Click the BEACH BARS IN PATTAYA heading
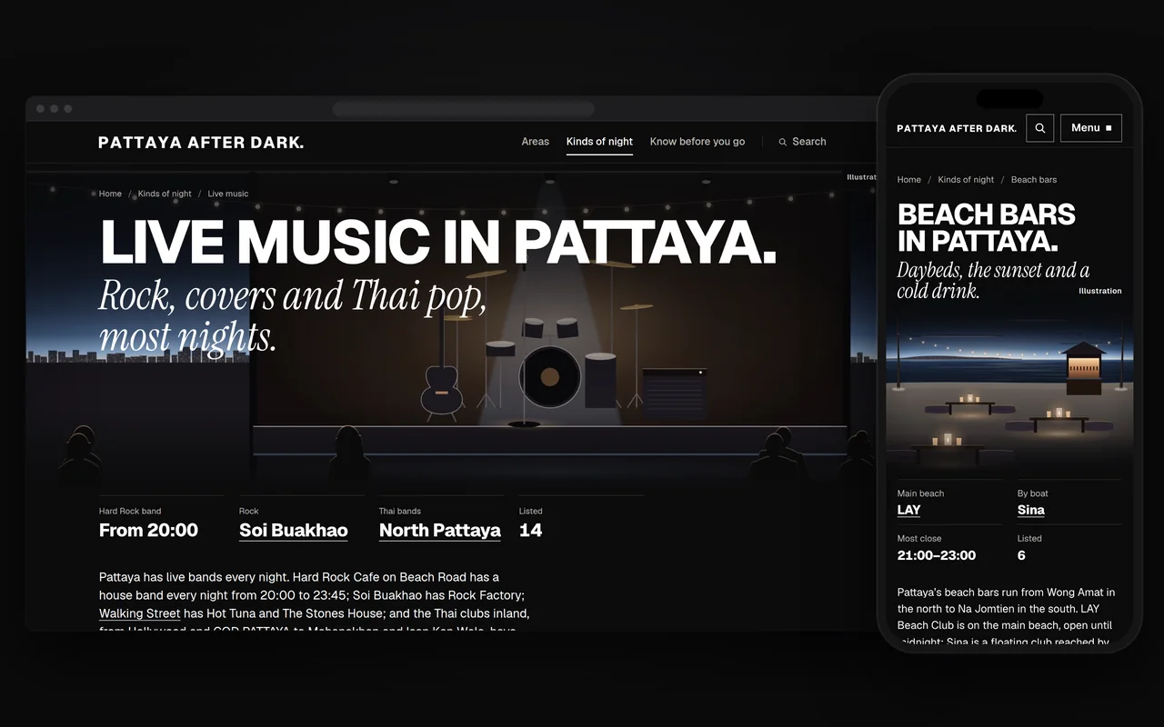 987,227
